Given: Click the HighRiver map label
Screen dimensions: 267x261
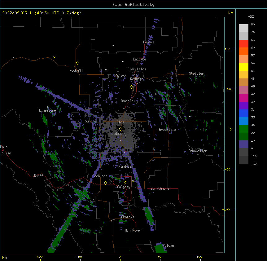Looking at the screenshot, I should click(x=133, y=230).
